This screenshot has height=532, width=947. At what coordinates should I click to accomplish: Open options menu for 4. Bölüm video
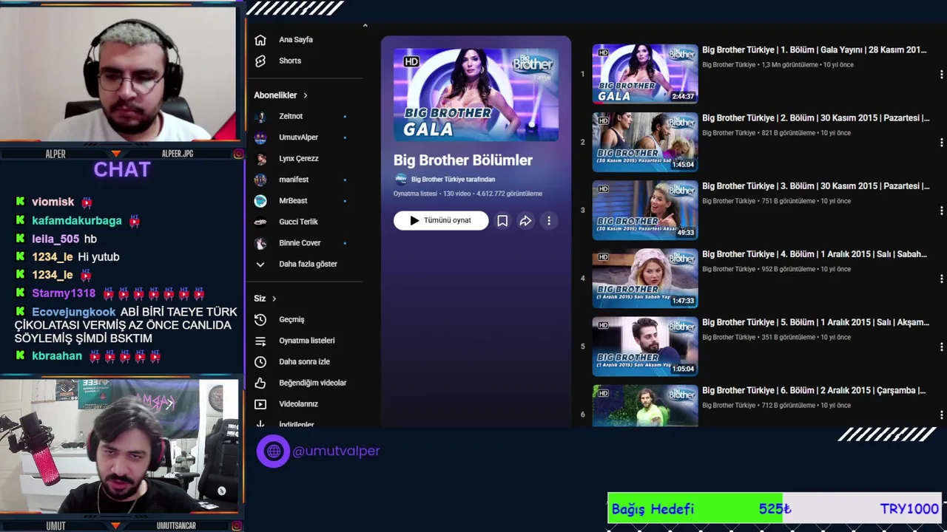[x=941, y=279]
